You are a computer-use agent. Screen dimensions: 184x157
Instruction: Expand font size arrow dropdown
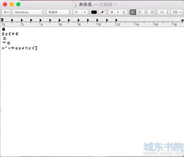click(84, 12)
